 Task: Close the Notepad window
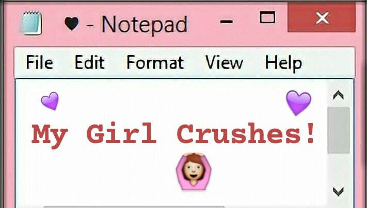coord(322,18)
